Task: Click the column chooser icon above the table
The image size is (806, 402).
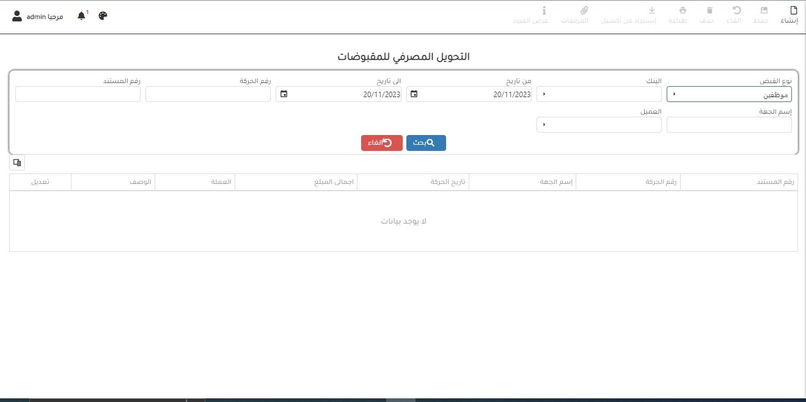Action: tap(17, 163)
